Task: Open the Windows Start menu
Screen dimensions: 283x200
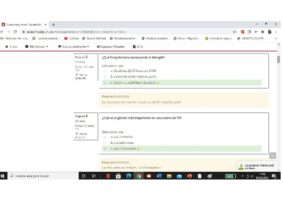Action: click(3, 176)
